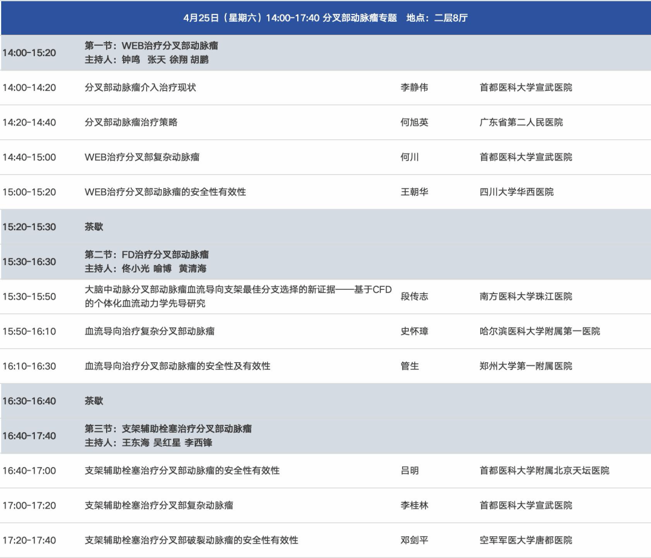Click speaker name 何川
The width and height of the screenshot is (651, 558).
[409, 157]
